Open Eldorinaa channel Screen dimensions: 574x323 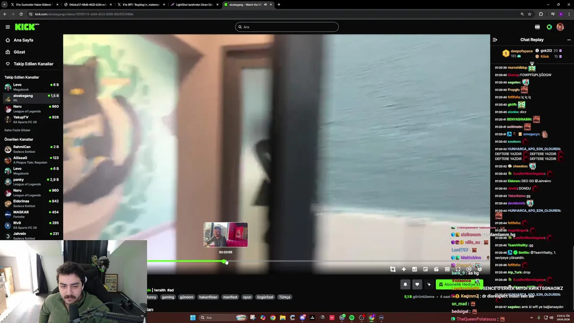pyautogui.click(x=31, y=203)
